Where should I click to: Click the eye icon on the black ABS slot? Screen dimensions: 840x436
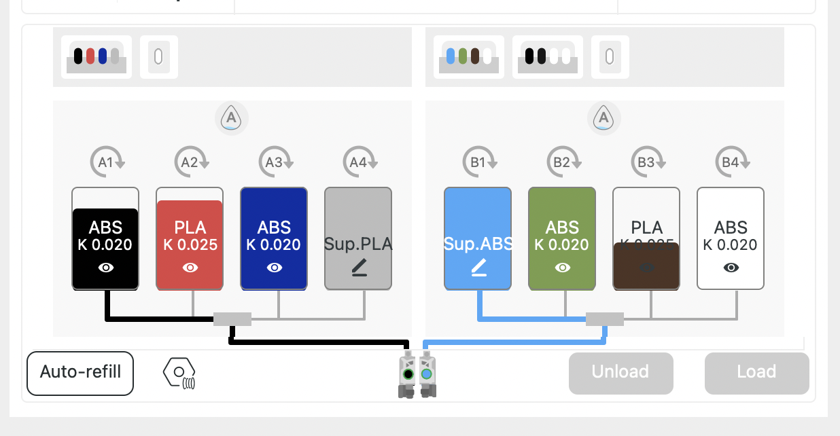(x=106, y=268)
